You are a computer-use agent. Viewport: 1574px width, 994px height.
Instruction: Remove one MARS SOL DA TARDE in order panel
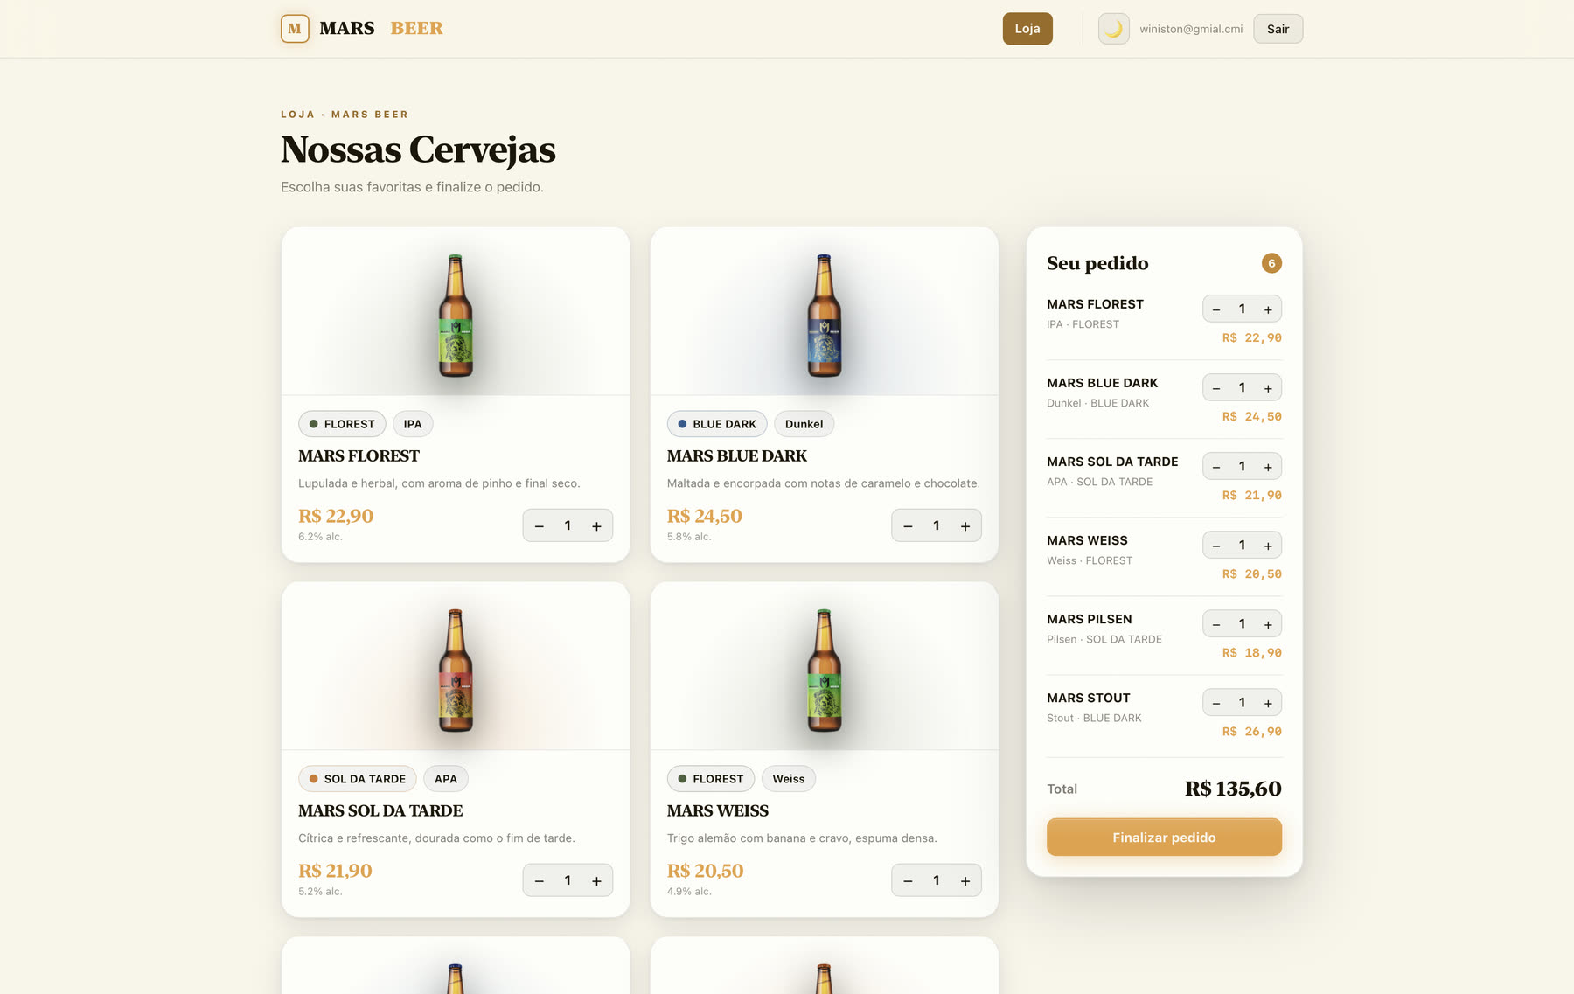[x=1216, y=467]
